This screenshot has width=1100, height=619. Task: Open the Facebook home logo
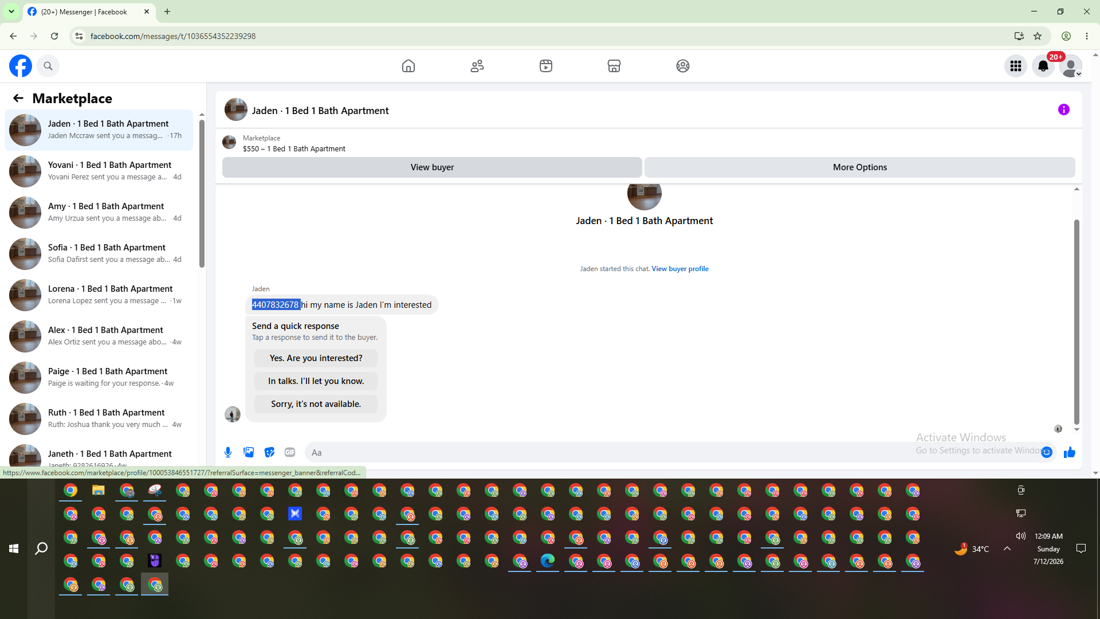(x=21, y=66)
